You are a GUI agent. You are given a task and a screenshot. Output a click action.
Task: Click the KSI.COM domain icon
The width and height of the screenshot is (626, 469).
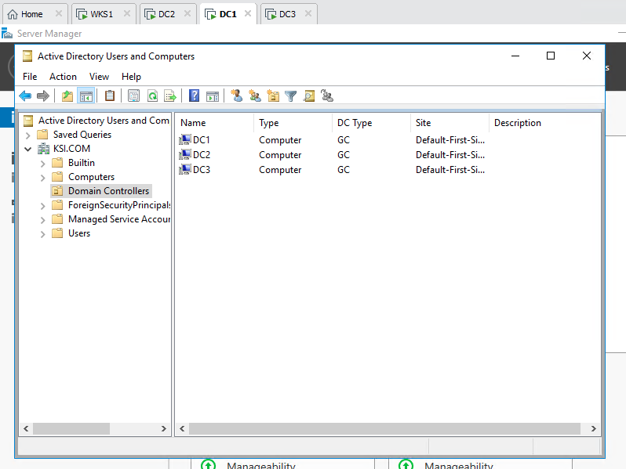(x=43, y=149)
